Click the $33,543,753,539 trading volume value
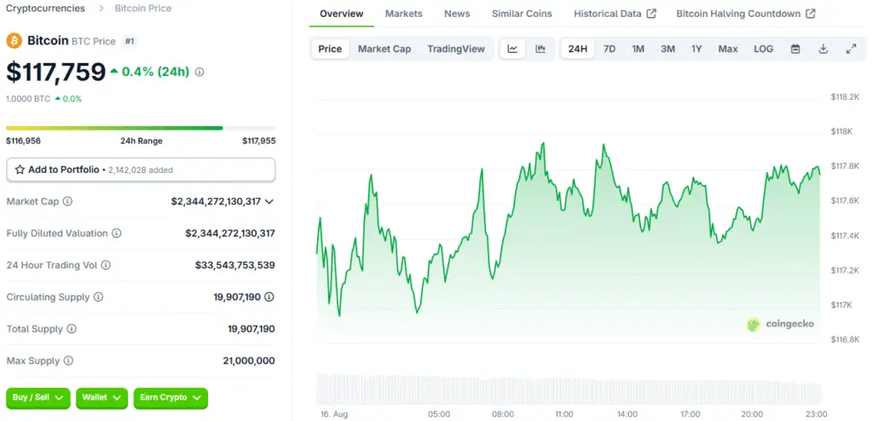Screen dimensions: 873x421 click(235, 265)
